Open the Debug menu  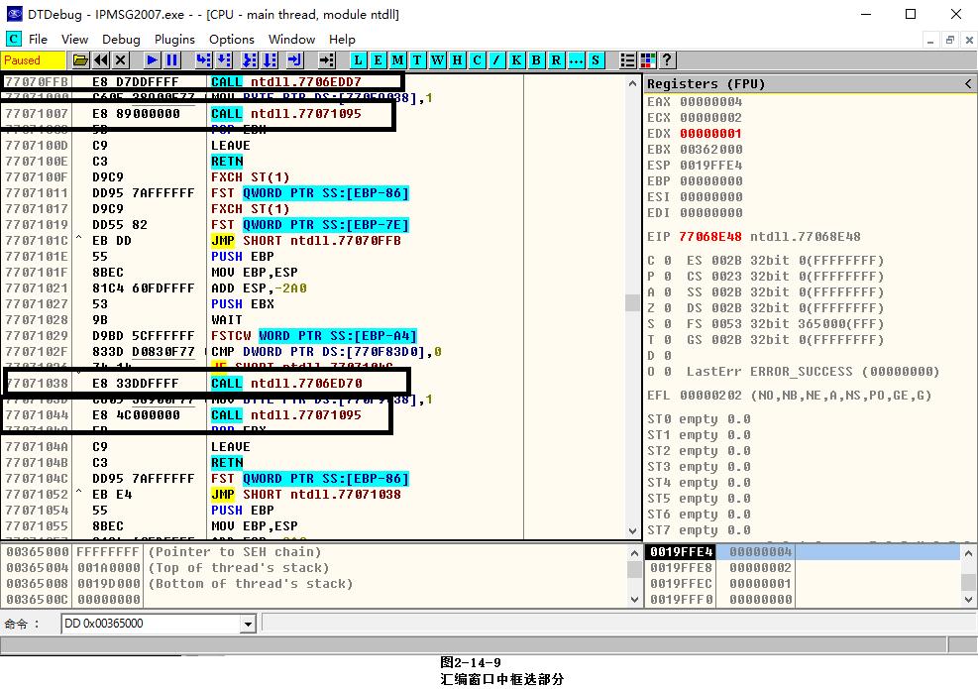121,39
